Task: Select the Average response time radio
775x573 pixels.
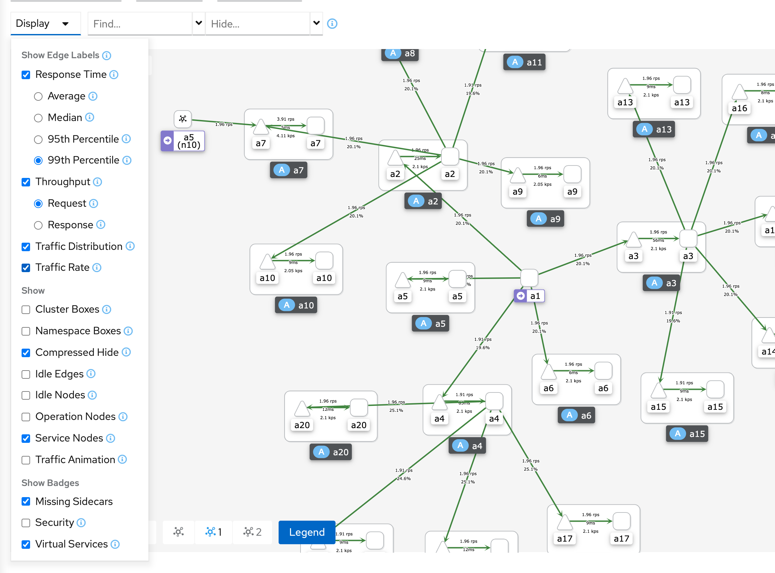Action: (x=38, y=96)
